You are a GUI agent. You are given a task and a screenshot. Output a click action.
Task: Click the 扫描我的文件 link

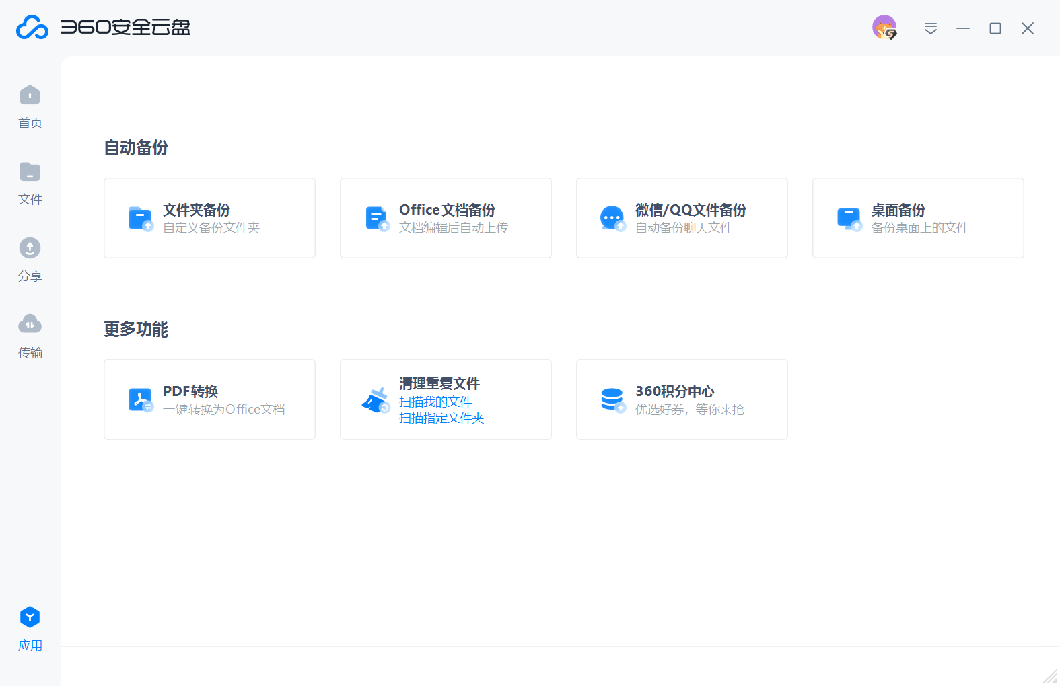pyautogui.click(x=435, y=402)
